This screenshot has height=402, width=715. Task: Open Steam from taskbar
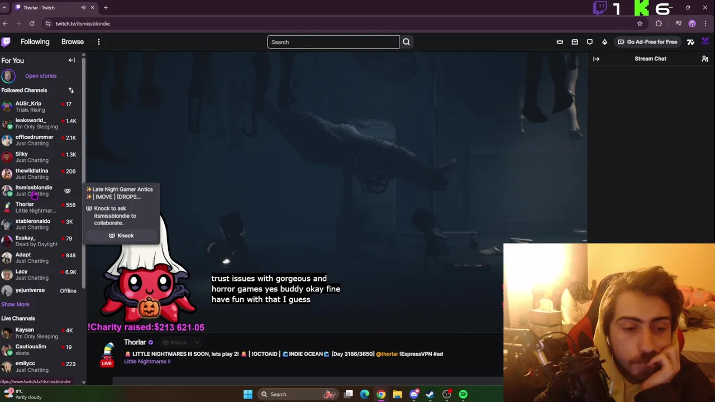(x=430, y=394)
